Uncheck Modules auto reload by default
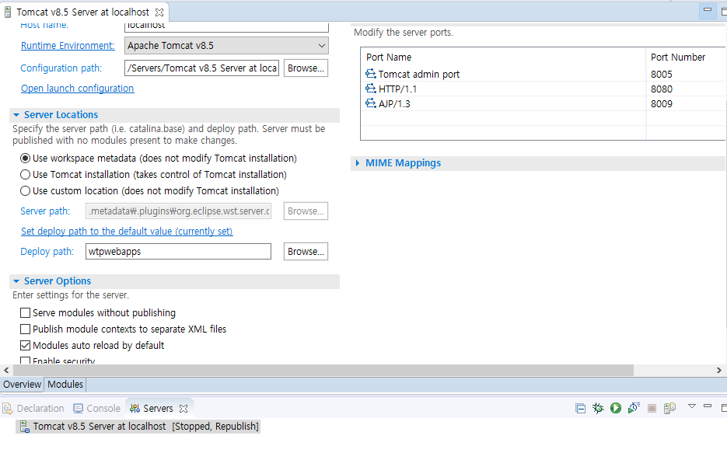Viewport: 727px width, 453px height. [x=26, y=346]
